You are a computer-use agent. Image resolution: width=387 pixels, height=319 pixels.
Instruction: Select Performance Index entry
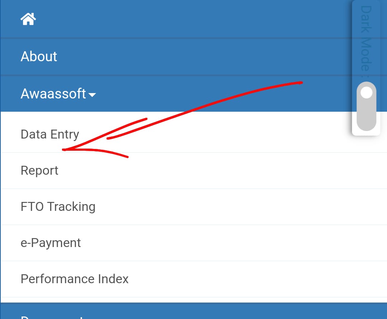[75, 279]
